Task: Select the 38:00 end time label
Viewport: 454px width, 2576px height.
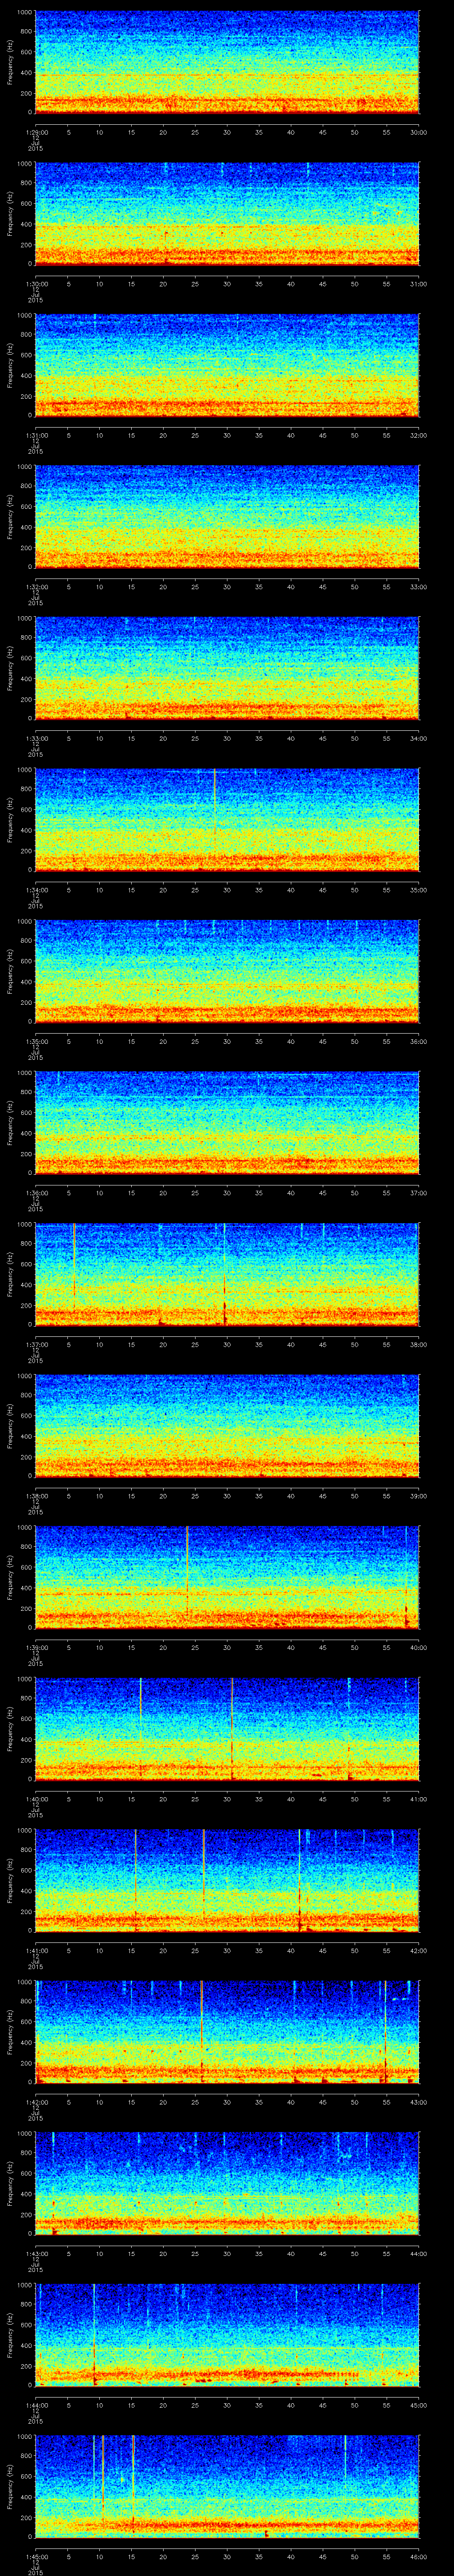Action: tap(418, 1344)
